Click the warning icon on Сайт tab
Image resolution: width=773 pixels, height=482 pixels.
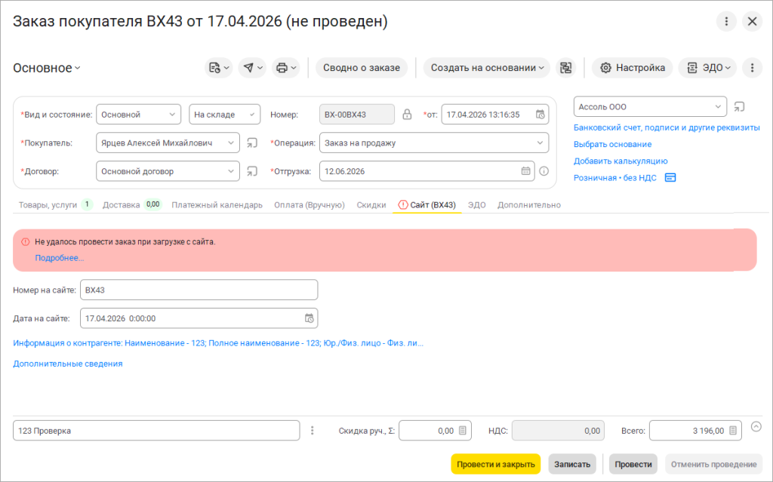[x=403, y=205]
